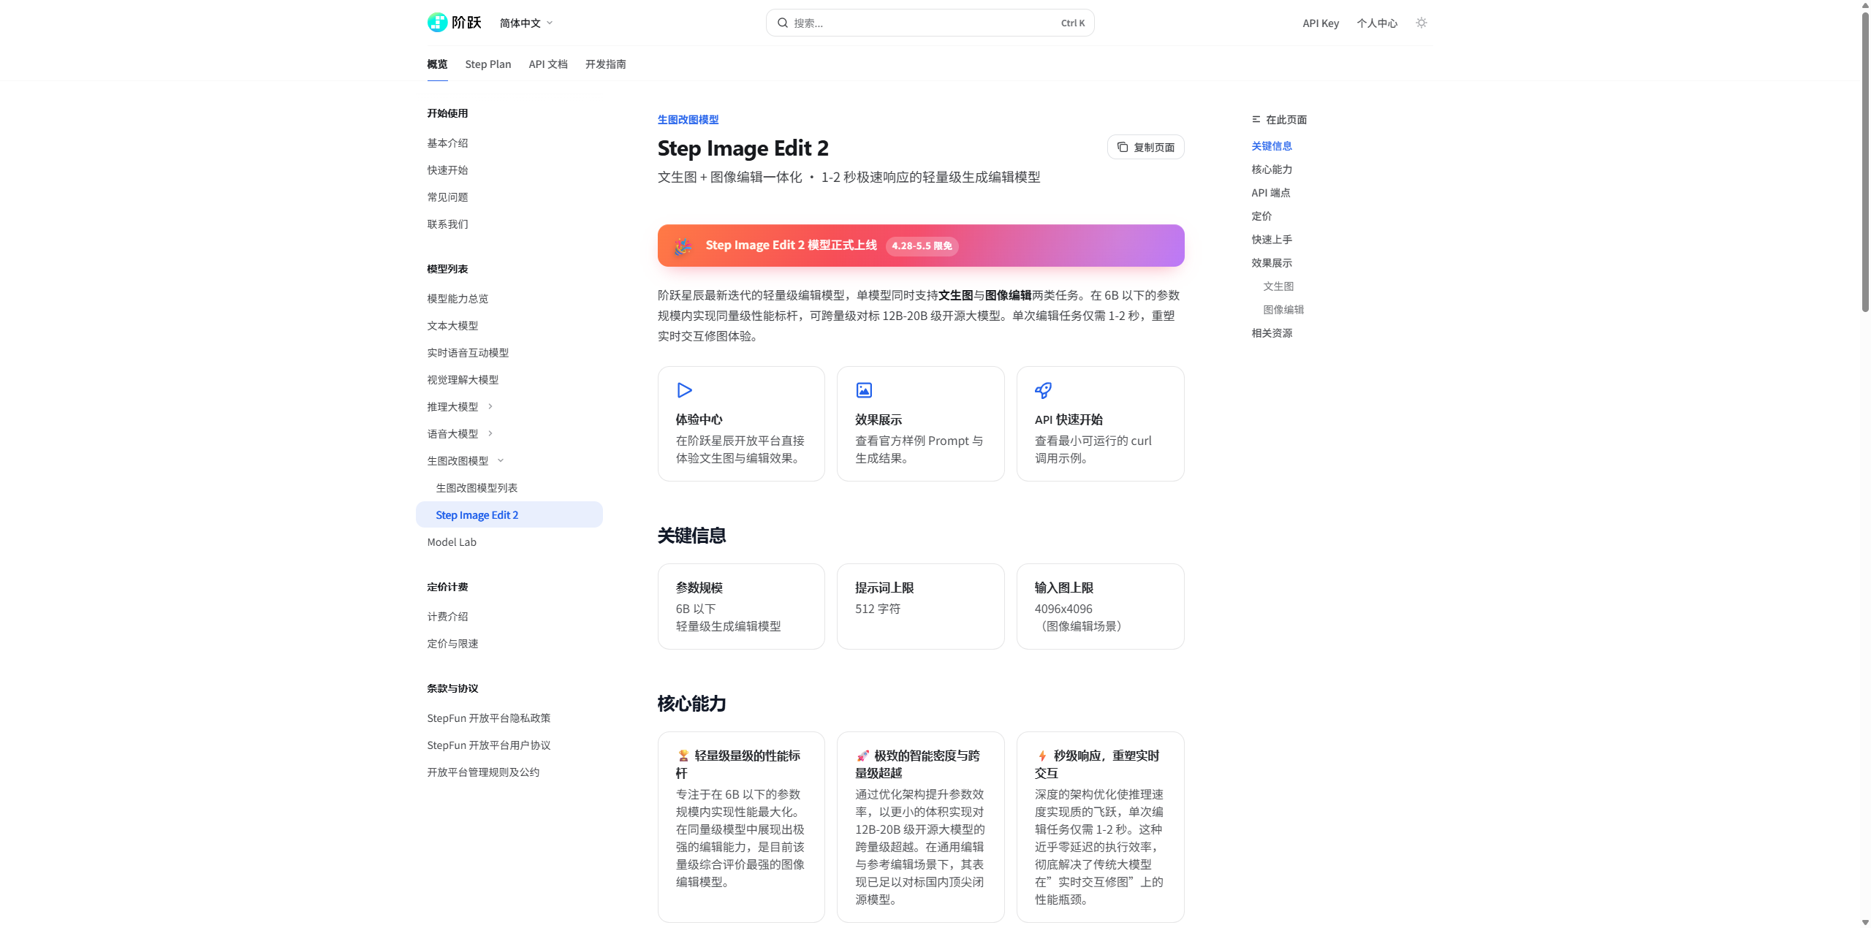Image resolution: width=1871 pixels, height=928 pixels.
Task: Select Step Image Edit 2 sidebar item
Action: (x=509, y=514)
